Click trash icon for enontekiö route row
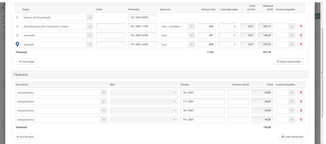 301,35
